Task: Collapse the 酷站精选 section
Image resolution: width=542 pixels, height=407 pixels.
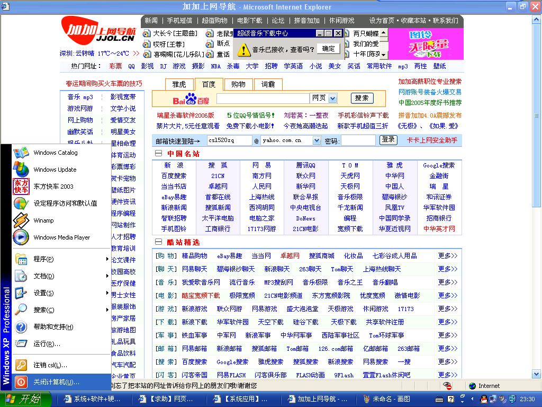Action: 158,242
